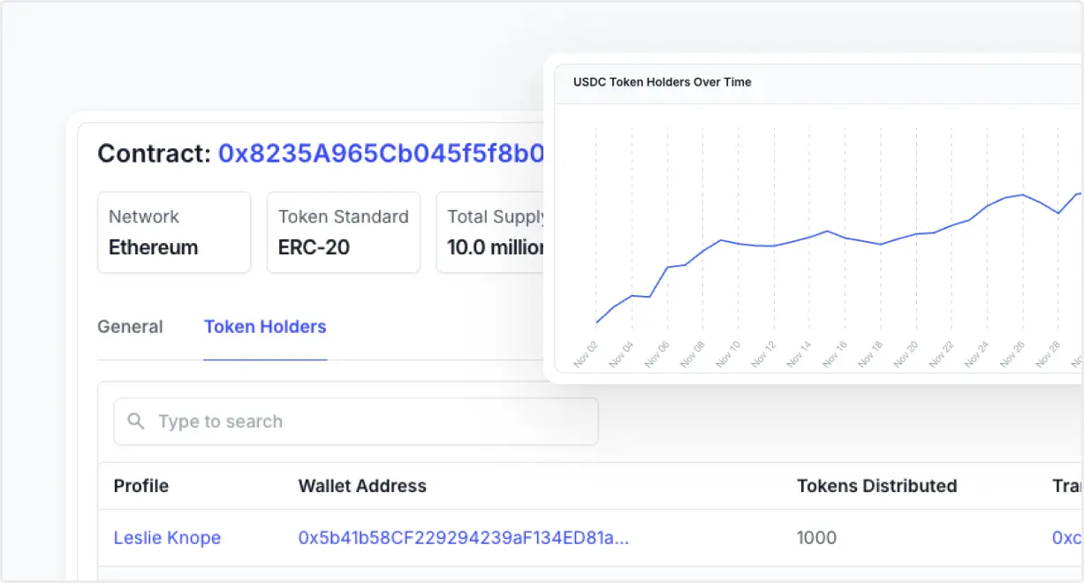Image resolution: width=1084 pixels, height=583 pixels.
Task: Click the Total Supply 10.0 million card
Action: point(491,232)
